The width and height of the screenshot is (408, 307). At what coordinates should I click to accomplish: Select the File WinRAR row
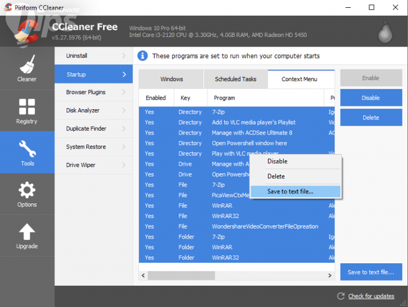pyautogui.click(x=237, y=206)
